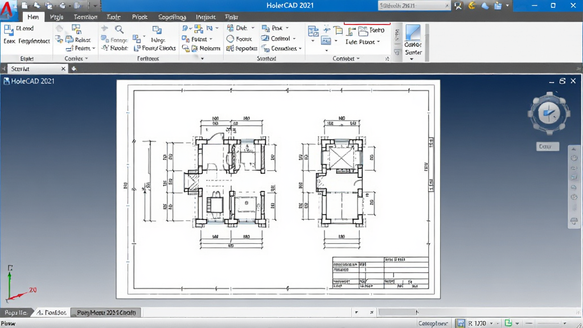Click the red A application logo
Screen dimensions: 583x328
tap(6, 9)
